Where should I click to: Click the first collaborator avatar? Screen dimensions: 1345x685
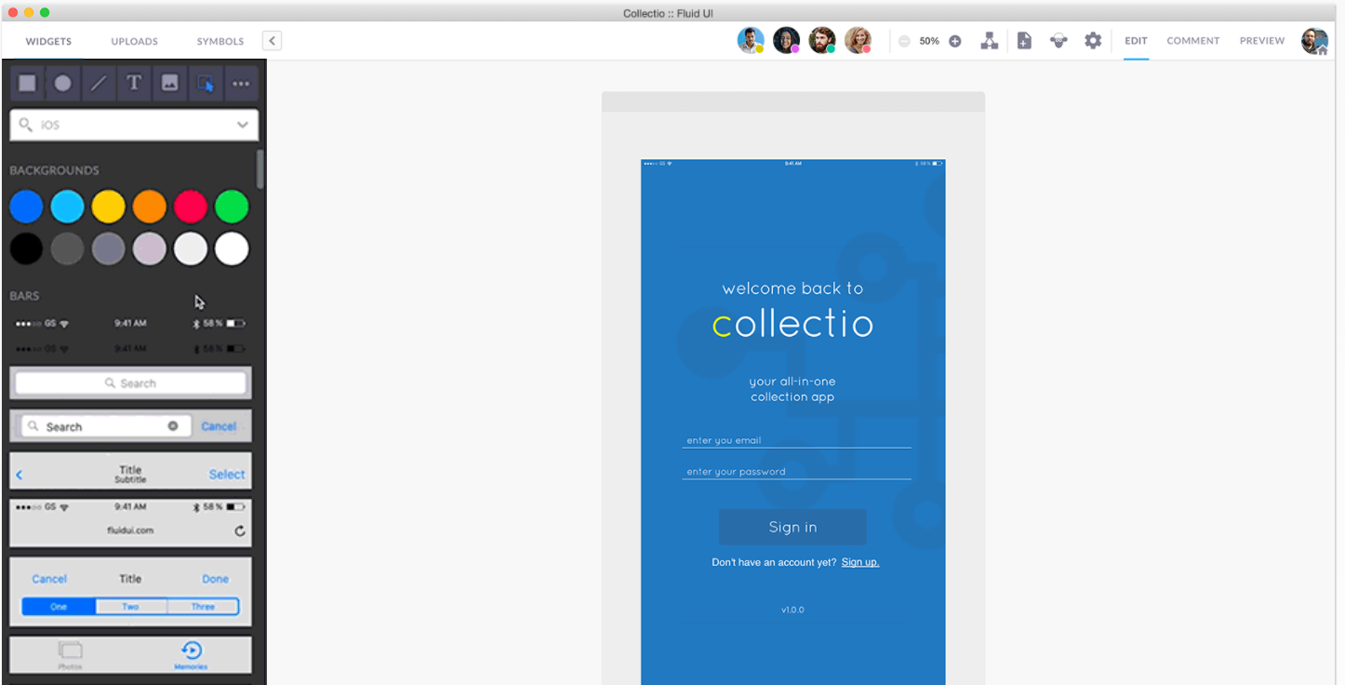pyautogui.click(x=751, y=40)
